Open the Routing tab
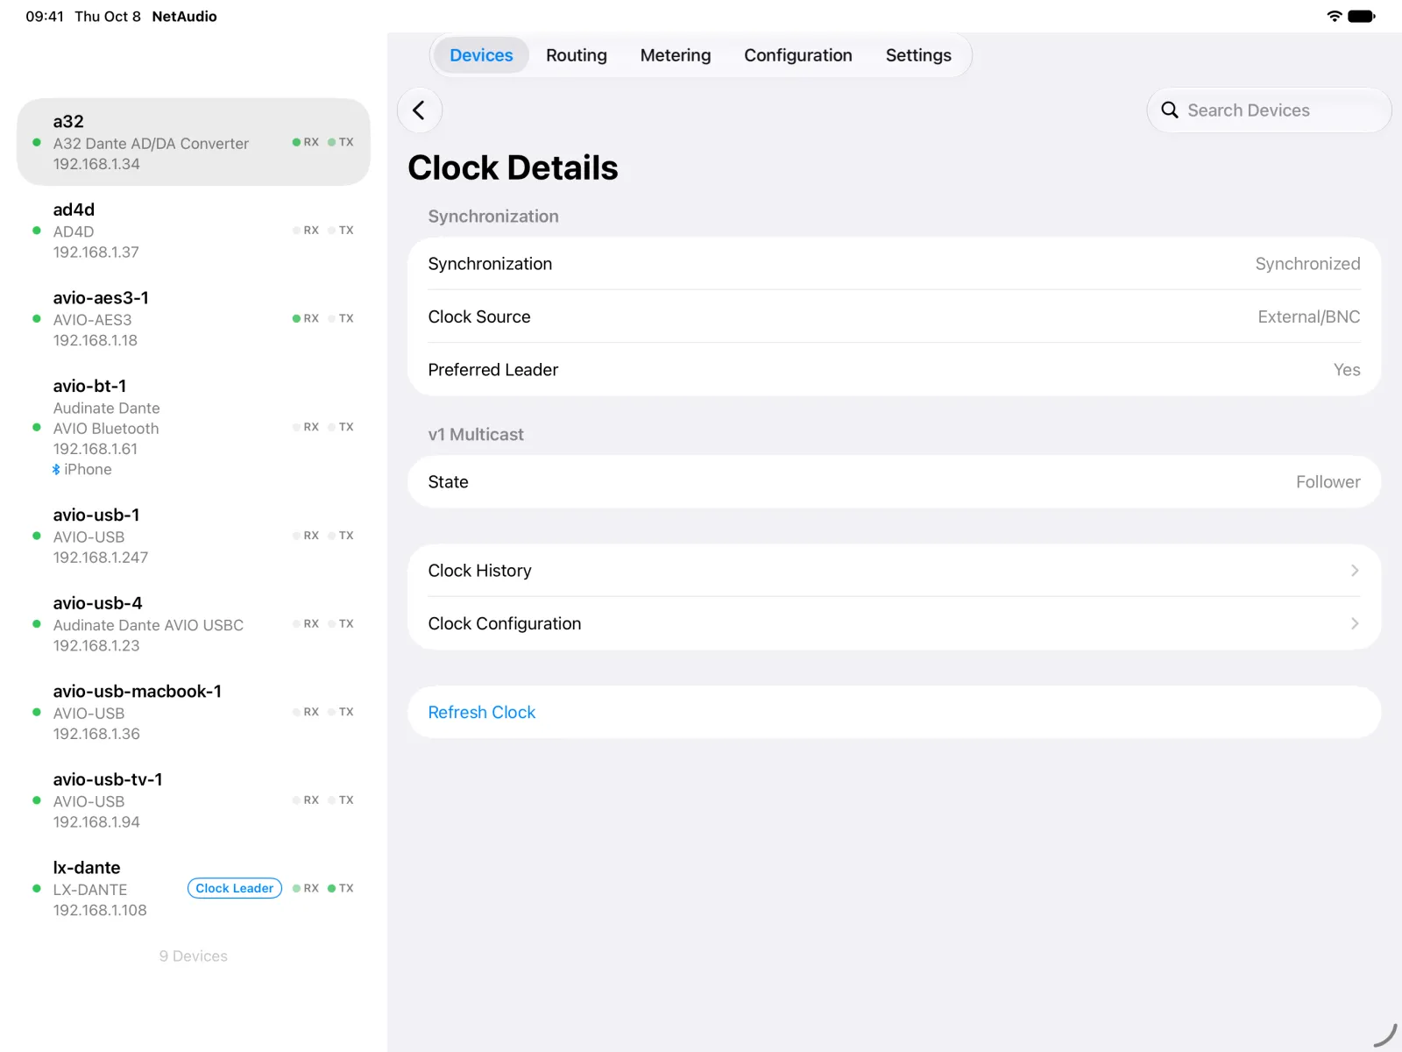The image size is (1402, 1052). coord(577,55)
